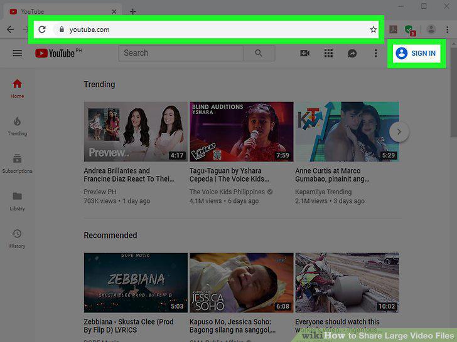Image resolution: width=457 pixels, height=342 pixels.
Task: Click the YouTube logo
Action: point(55,53)
